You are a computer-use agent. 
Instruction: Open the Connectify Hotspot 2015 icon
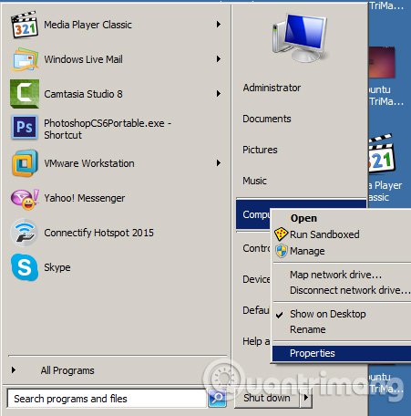coord(25,233)
